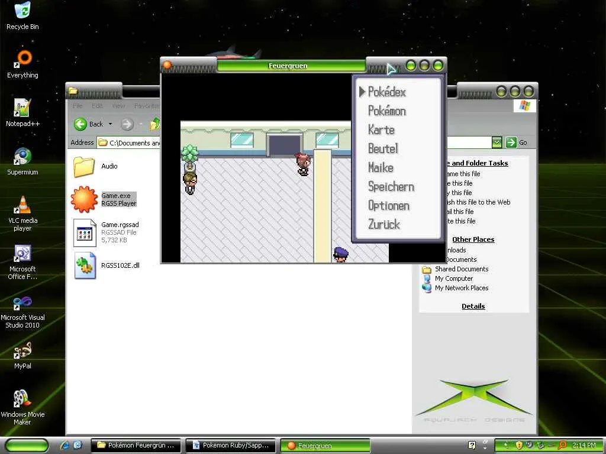This screenshot has height=454, width=606.
Task: Choose Zurück in the game menu
Action: pos(384,224)
